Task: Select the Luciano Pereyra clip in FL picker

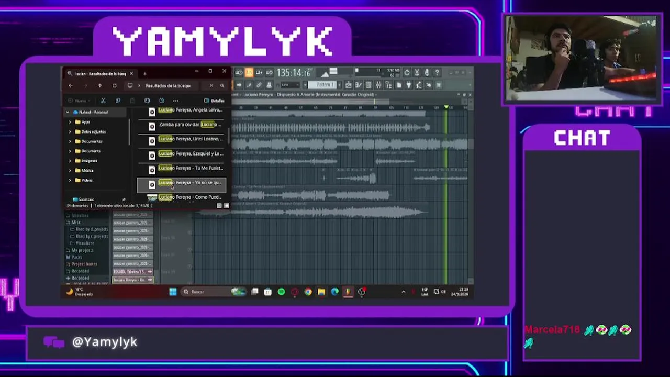Action: pyautogui.click(x=133, y=280)
